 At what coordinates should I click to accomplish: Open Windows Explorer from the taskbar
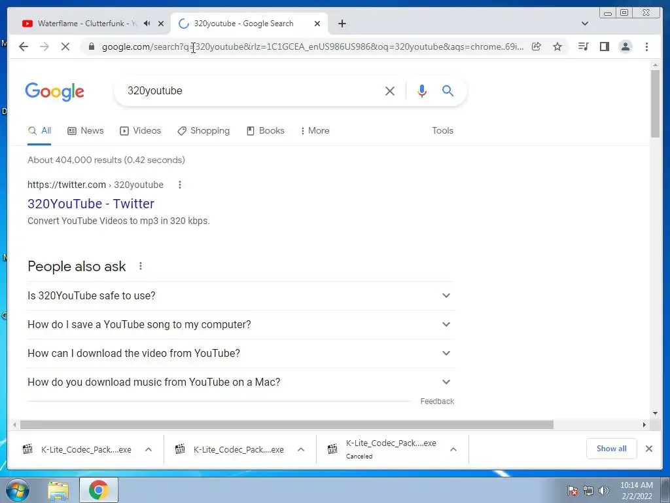pos(58,491)
